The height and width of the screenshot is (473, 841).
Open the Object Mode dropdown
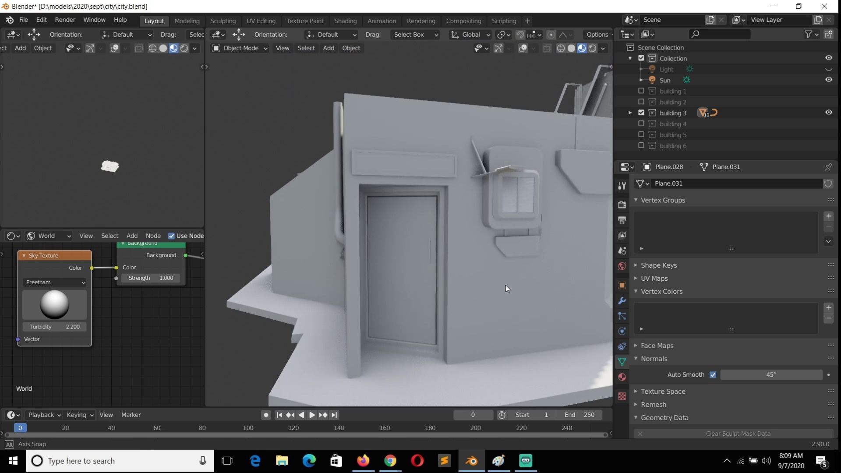240,48
